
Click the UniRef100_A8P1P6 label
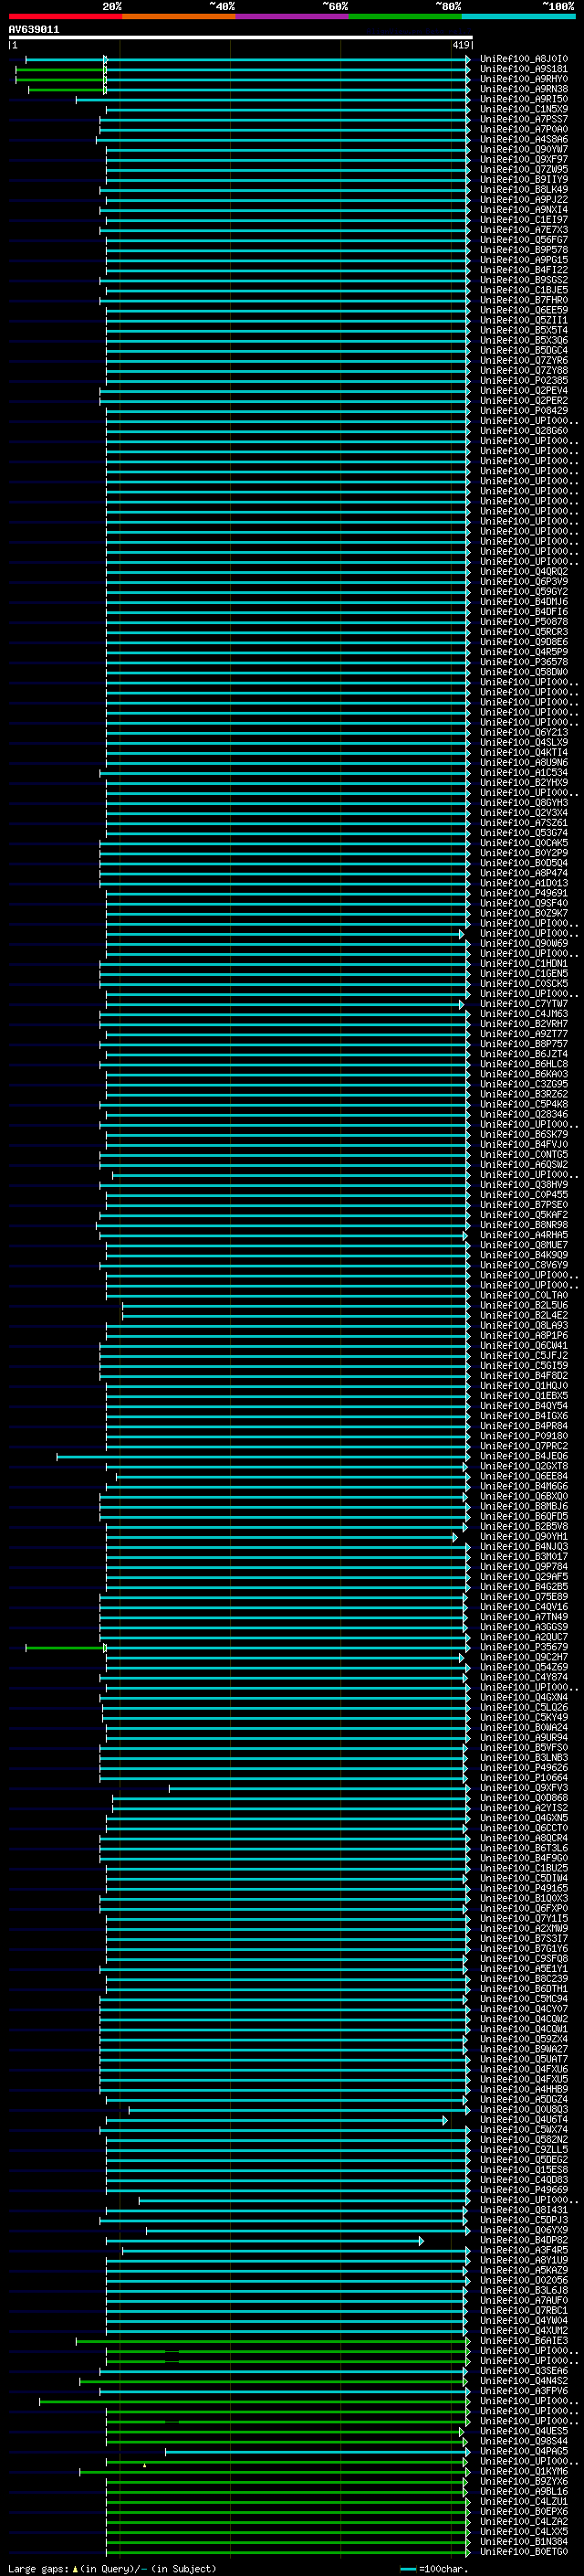(524, 1335)
